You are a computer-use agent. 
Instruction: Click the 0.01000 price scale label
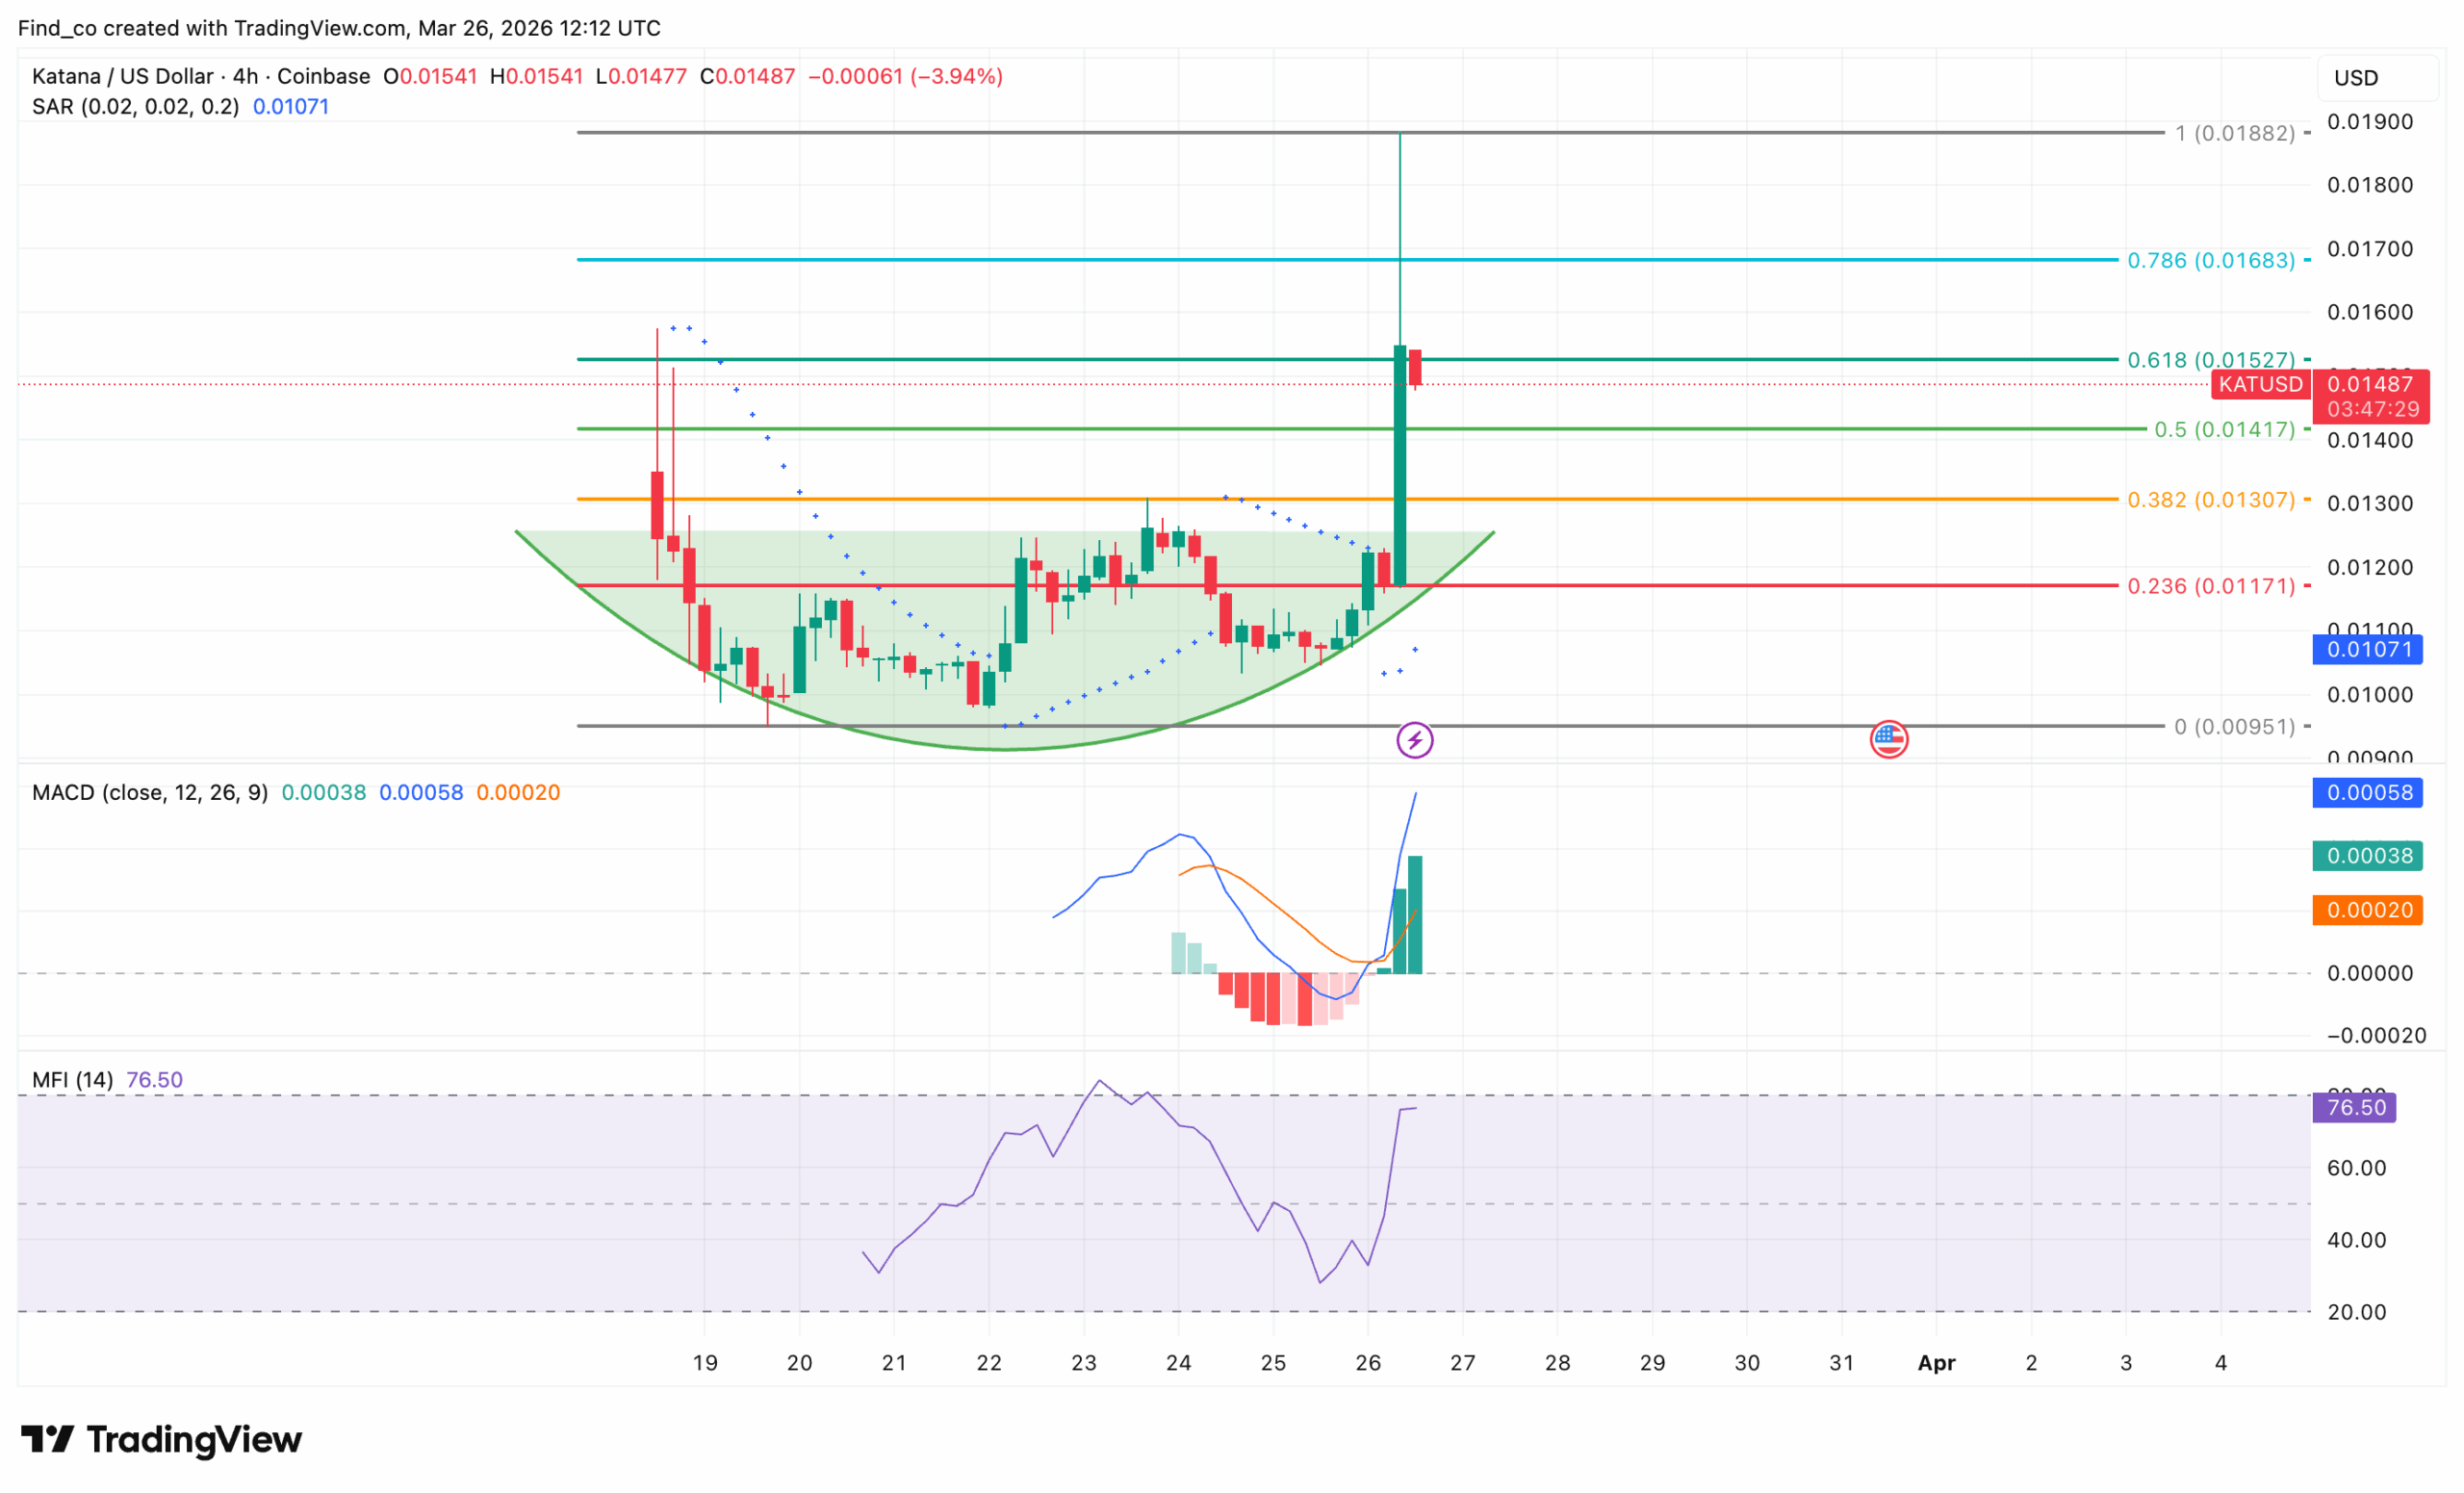tap(2369, 694)
